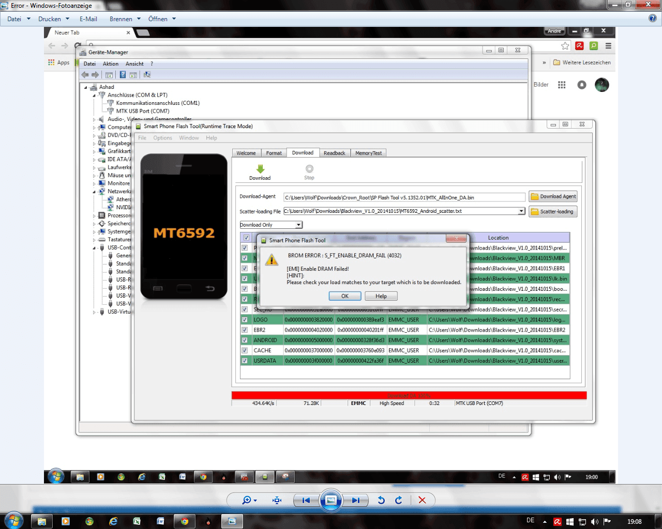Click Help in the BROM ERROR dialog
Viewport: 662px width, 529px height.
tap(381, 296)
